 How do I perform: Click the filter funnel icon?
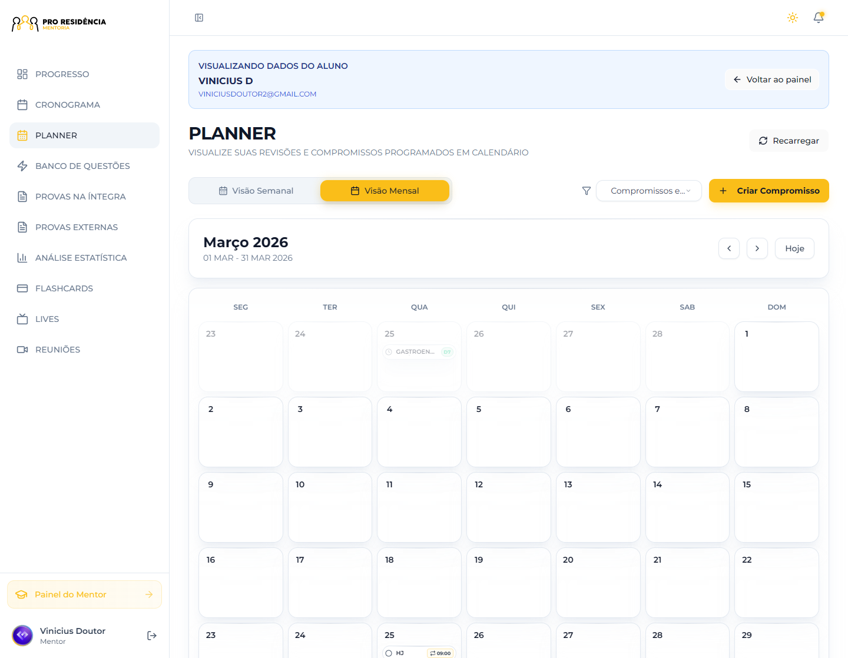[587, 191]
